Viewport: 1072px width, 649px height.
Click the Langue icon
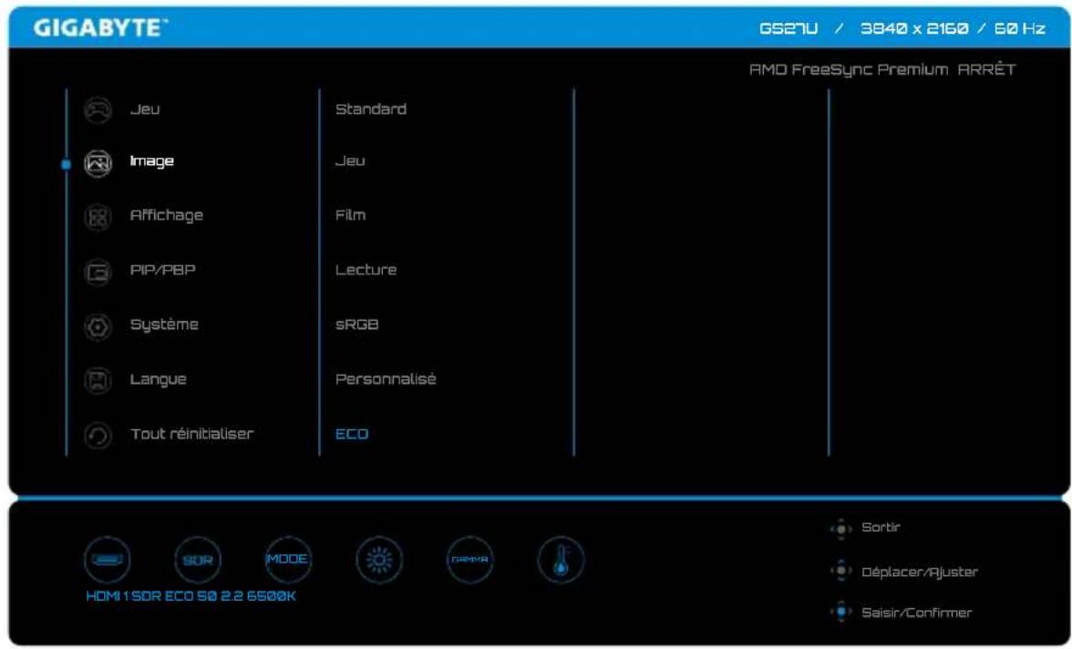[x=98, y=381]
